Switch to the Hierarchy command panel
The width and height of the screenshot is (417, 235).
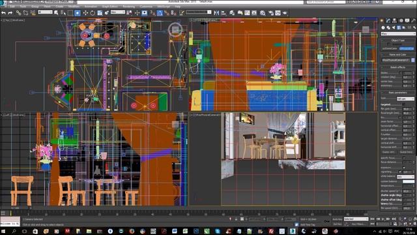pyautogui.click(x=394, y=20)
